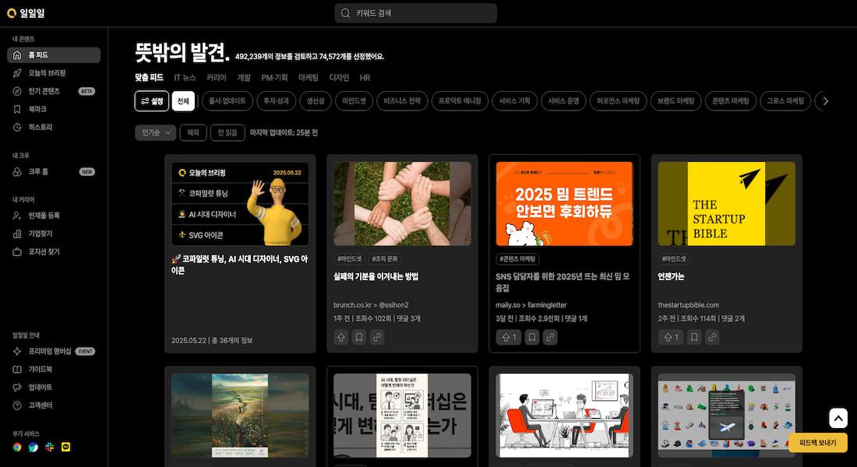Open the 인기순 sort dropdown

click(x=156, y=133)
